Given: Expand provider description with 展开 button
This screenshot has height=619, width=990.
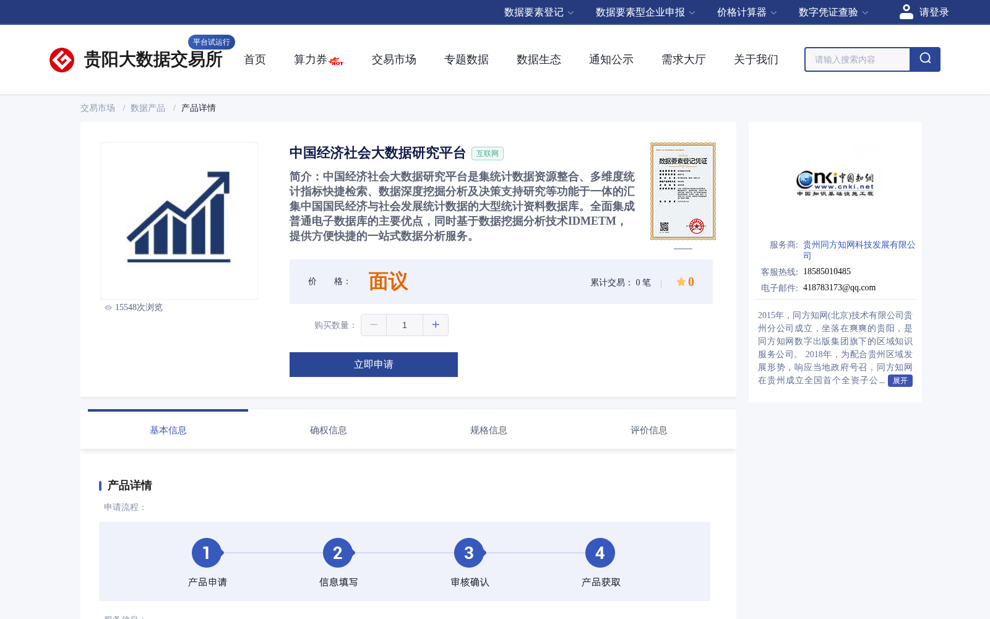Looking at the screenshot, I should 900,381.
